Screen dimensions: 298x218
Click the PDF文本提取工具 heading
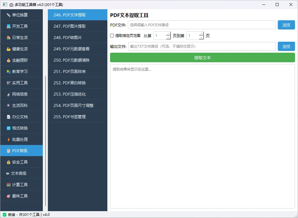pos(129,15)
